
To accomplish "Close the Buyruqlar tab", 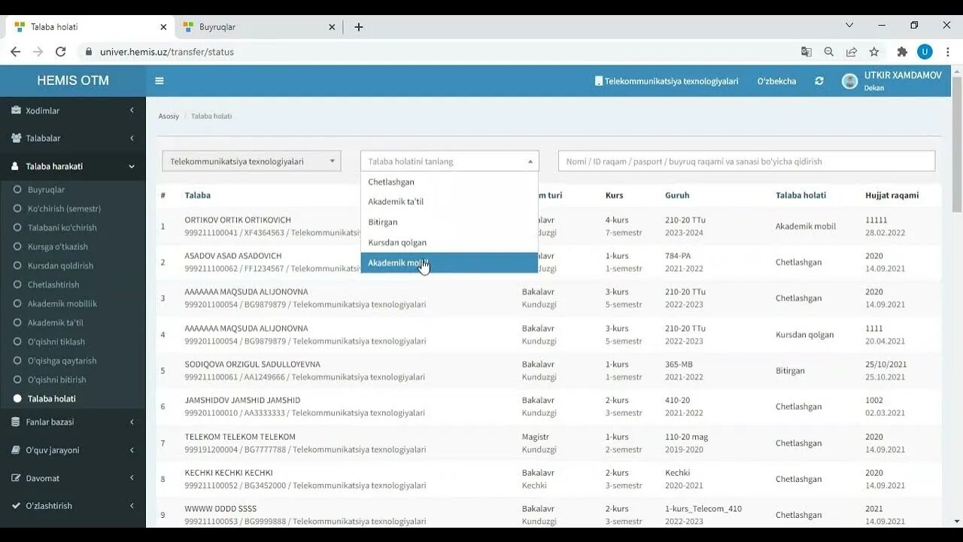I will point(332,27).
